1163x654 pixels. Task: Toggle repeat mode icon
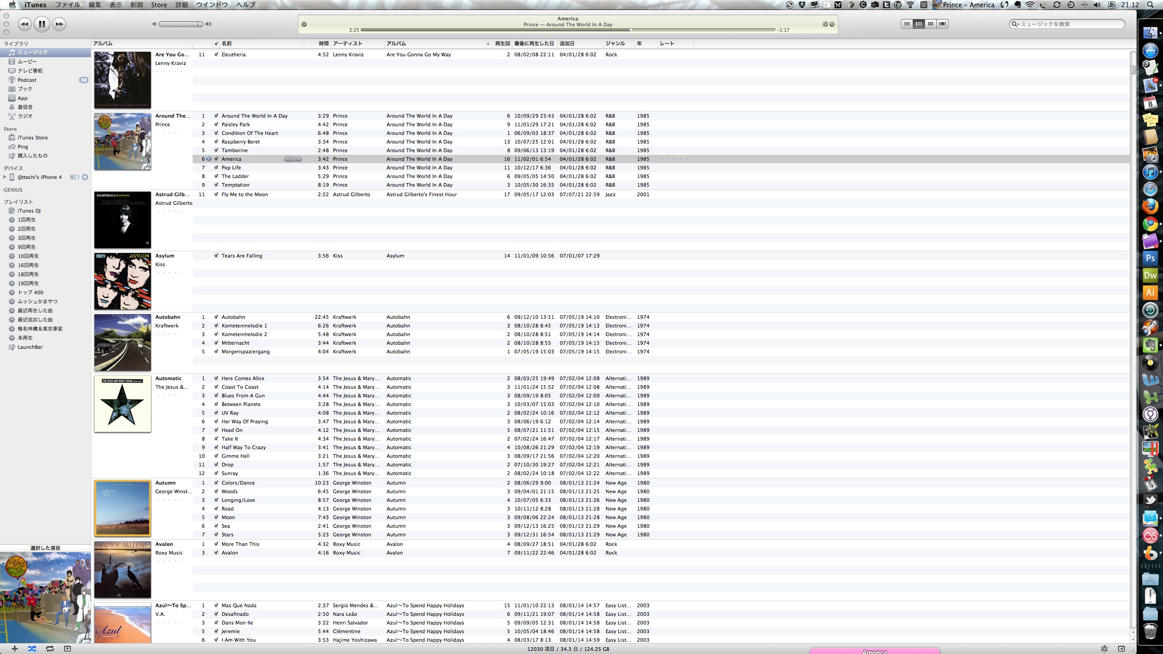(50, 649)
